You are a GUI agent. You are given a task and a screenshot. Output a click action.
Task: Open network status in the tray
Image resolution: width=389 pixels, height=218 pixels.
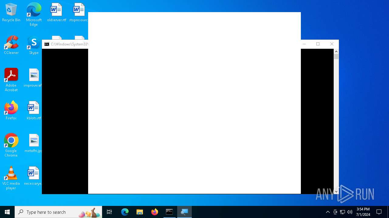[343, 212]
